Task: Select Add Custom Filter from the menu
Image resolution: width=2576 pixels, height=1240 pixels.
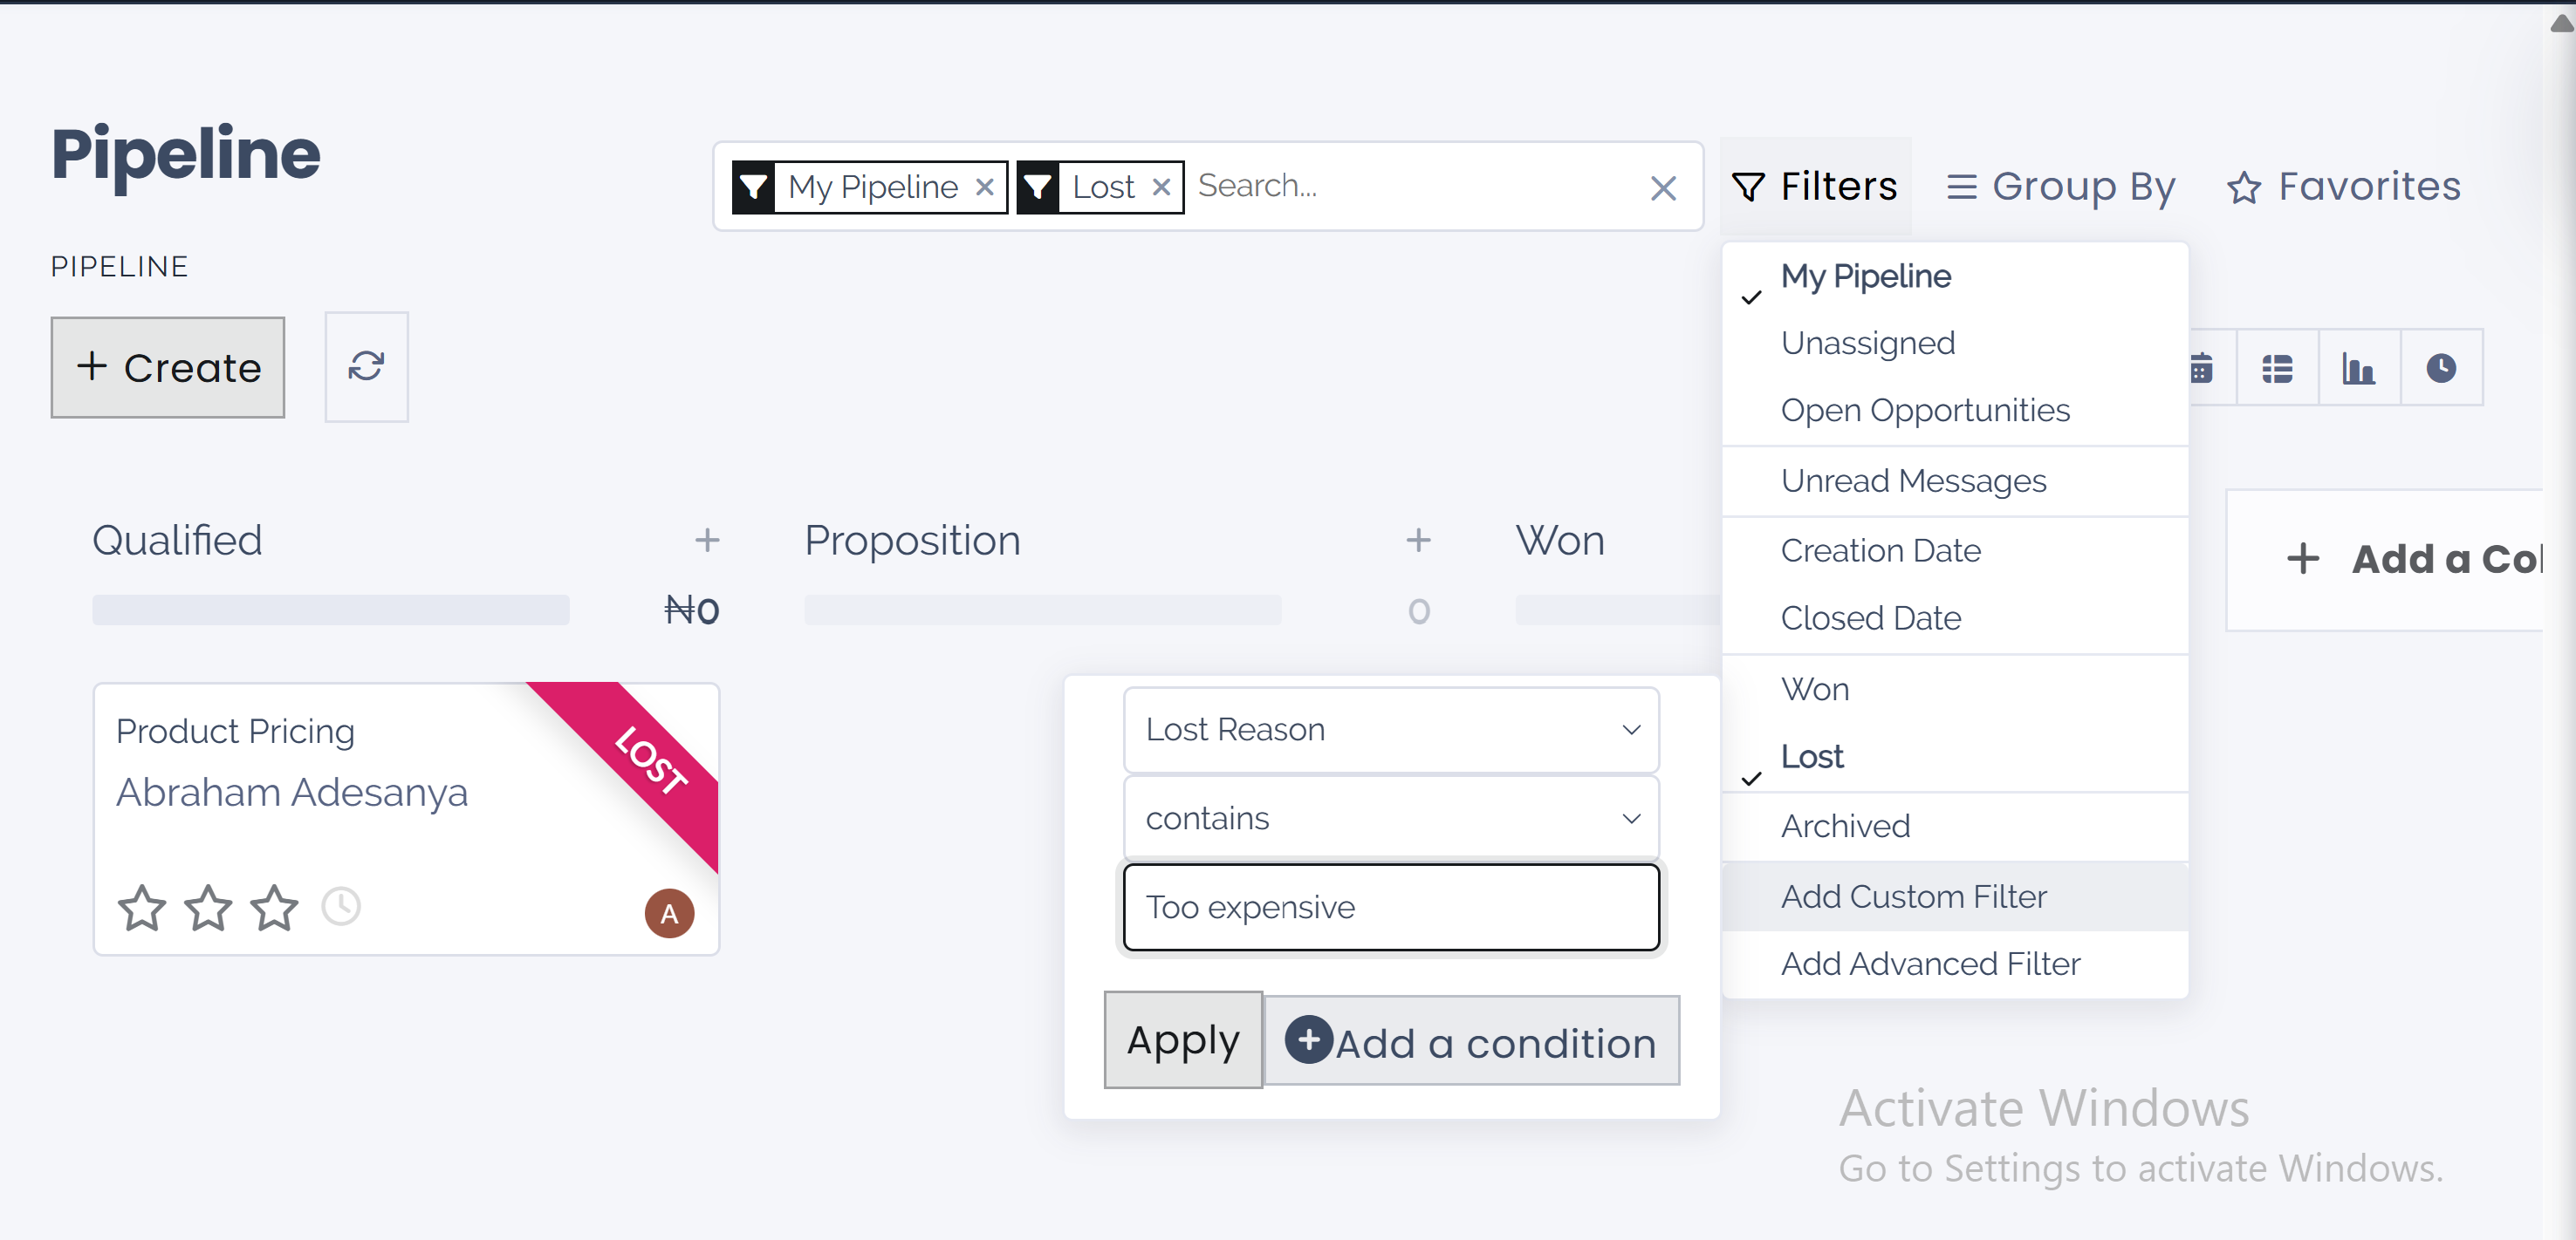Action: tap(1913, 896)
